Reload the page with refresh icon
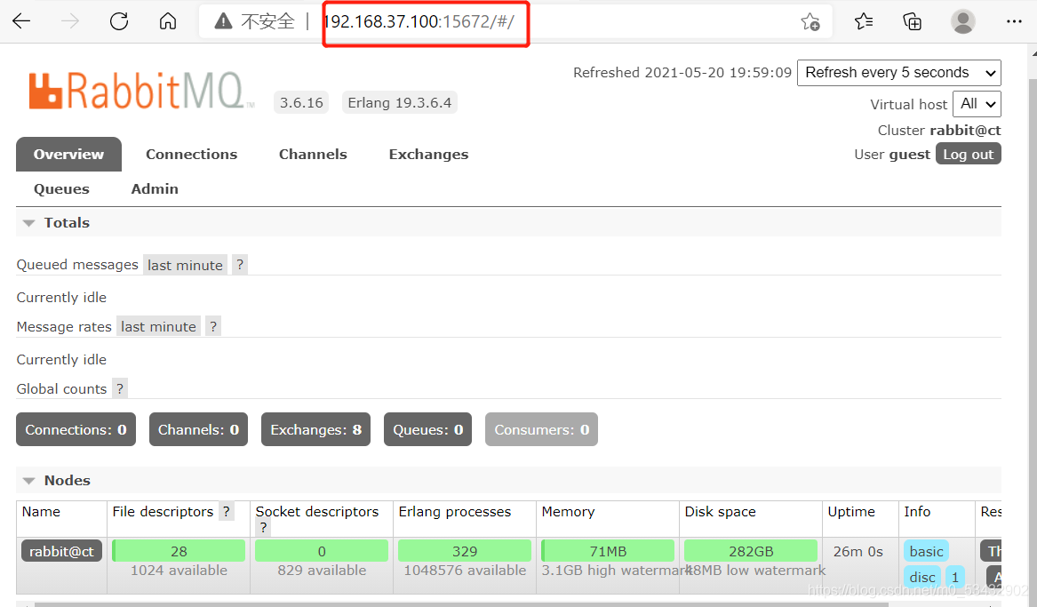The width and height of the screenshot is (1037, 607). pos(119,21)
